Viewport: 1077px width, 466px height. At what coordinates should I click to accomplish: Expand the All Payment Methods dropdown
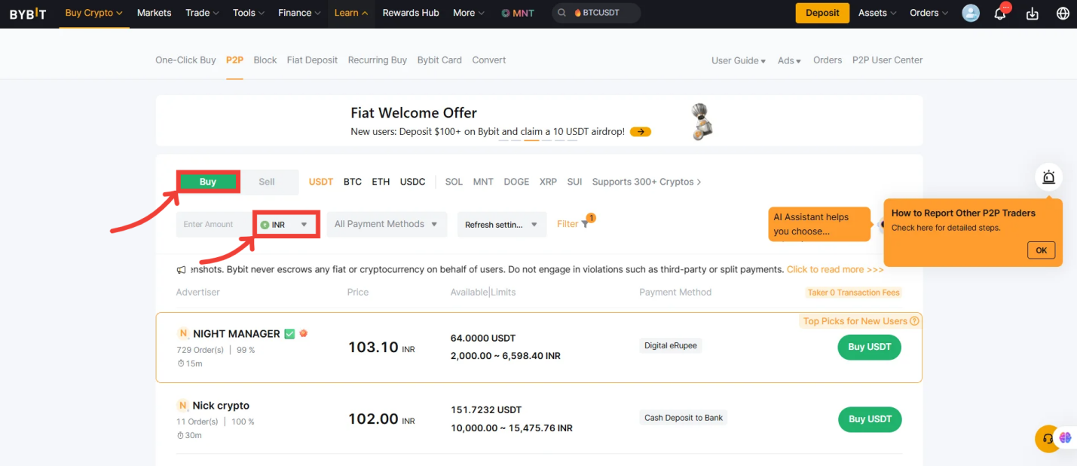385,224
